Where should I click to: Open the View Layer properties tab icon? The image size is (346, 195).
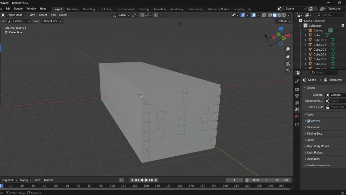297,103
